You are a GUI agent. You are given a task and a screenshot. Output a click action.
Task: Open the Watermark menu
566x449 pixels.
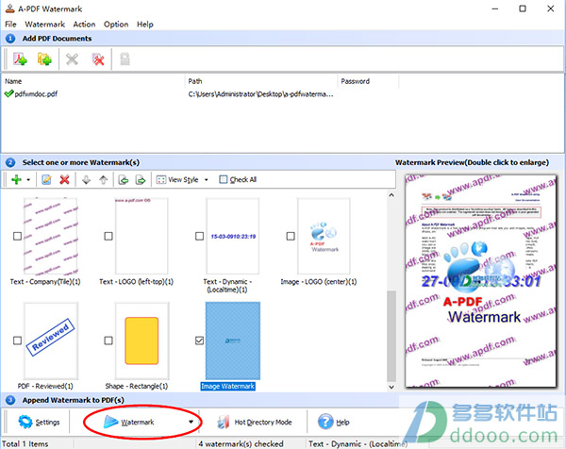pos(44,25)
